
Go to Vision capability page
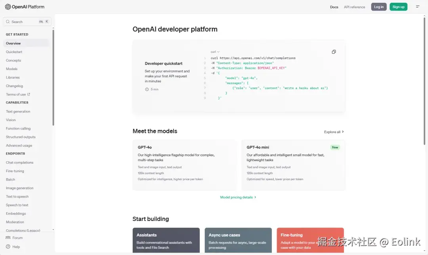(x=11, y=120)
